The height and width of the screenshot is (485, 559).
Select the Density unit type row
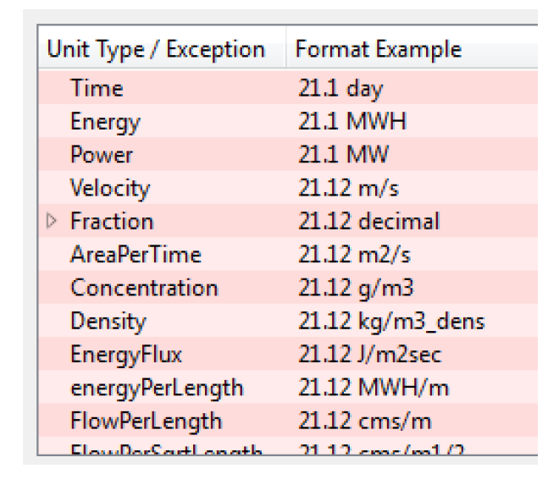[108, 322]
